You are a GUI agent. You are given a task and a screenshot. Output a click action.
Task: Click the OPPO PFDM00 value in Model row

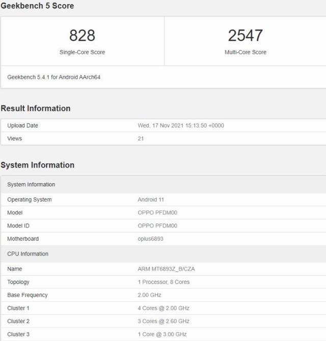157,213
